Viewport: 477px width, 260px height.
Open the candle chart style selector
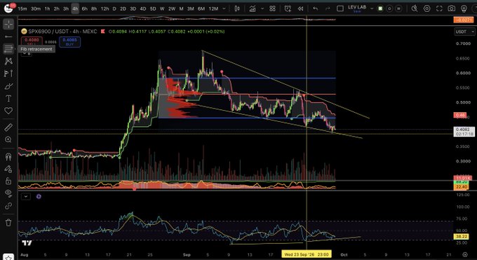[237, 8]
